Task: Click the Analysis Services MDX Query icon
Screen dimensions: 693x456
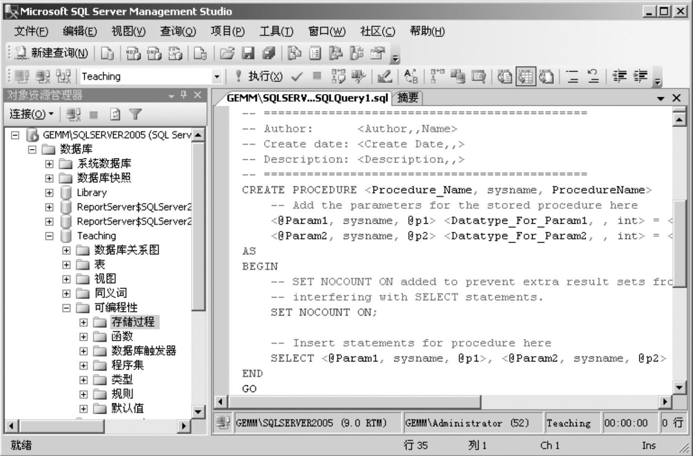Action: click(x=133, y=53)
